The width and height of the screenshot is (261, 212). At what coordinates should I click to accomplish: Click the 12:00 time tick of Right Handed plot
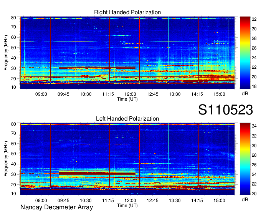pyautogui.click(x=130, y=94)
